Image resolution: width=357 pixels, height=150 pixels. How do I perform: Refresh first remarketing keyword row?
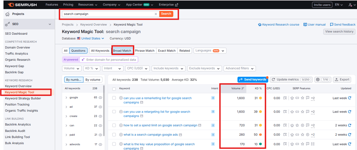click(x=349, y=98)
